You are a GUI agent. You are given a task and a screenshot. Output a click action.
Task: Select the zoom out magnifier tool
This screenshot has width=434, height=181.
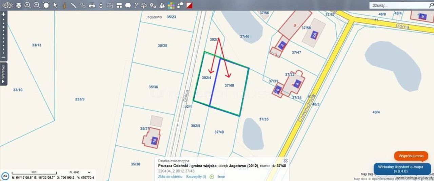point(37,5)
